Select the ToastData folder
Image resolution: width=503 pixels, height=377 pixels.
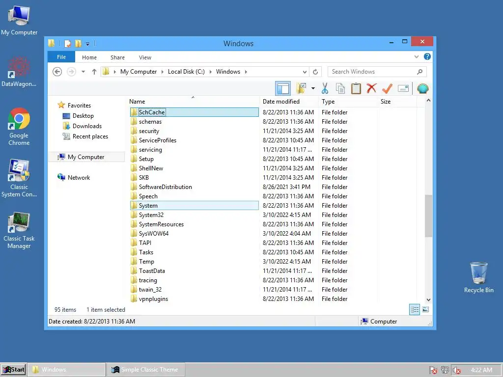(x=194, y=271)
